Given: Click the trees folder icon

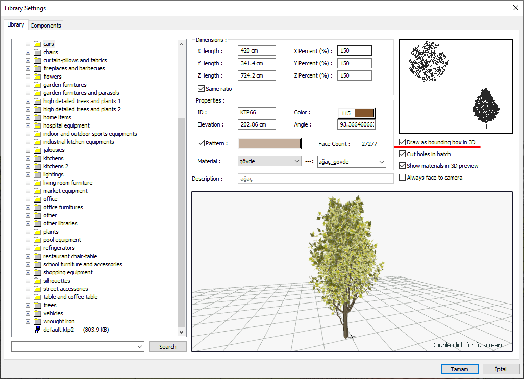Looking at the screenshot, I should [37, 305].
